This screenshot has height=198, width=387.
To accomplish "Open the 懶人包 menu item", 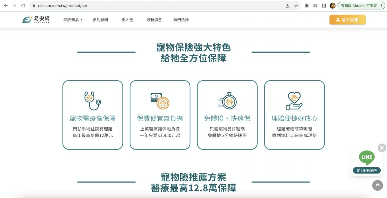I will 126,20.
